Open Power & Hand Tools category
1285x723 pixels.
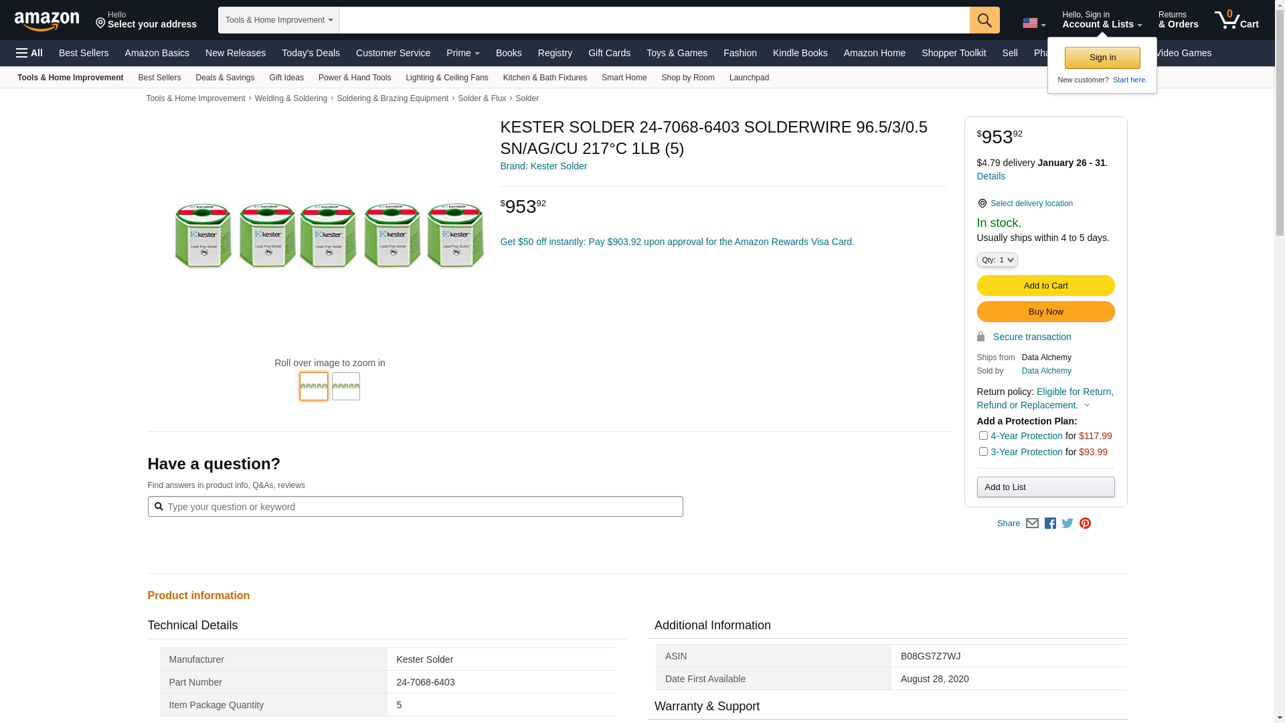click(354, 78)
